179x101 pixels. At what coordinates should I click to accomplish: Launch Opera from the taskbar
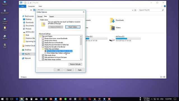coord(90,99)
